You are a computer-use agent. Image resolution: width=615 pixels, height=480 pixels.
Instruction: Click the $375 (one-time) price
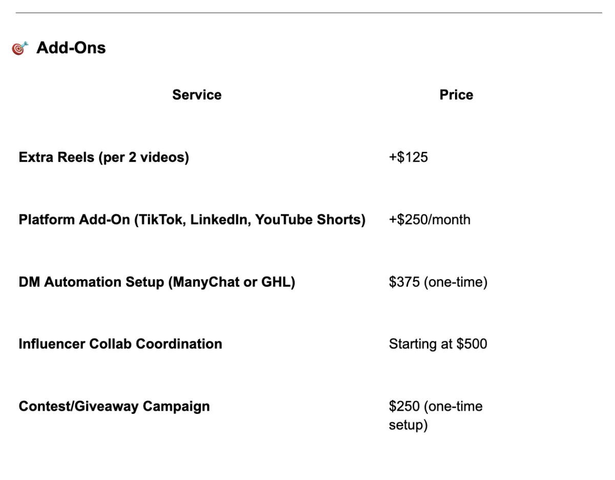pyautogui.click(x=438, y=282)
